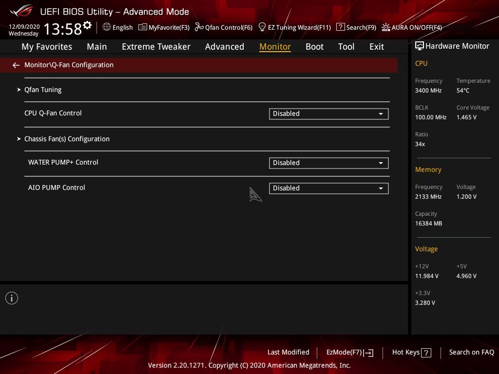Click the ROG logo

coord(21,11)
